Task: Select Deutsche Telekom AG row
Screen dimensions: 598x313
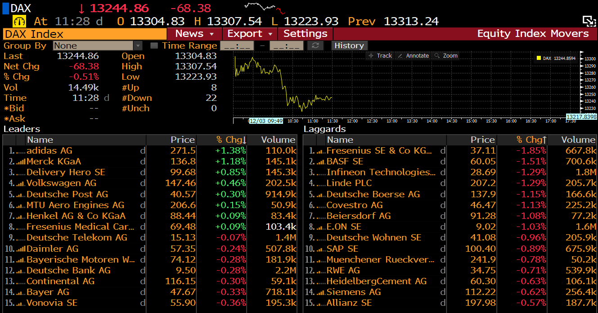Action: [x=149, y=238]
